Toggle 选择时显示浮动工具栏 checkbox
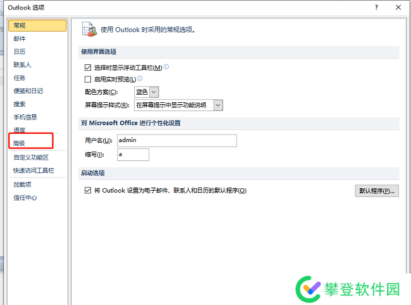Image resolution: width=411 pixels, height=305 pixels. [x=88, y=67]
